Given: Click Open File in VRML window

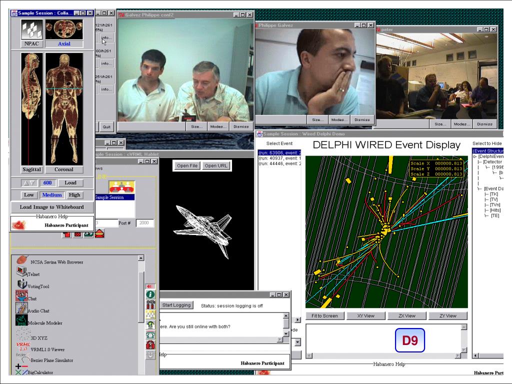Looking at the screenshot, I should coord(187,165).
